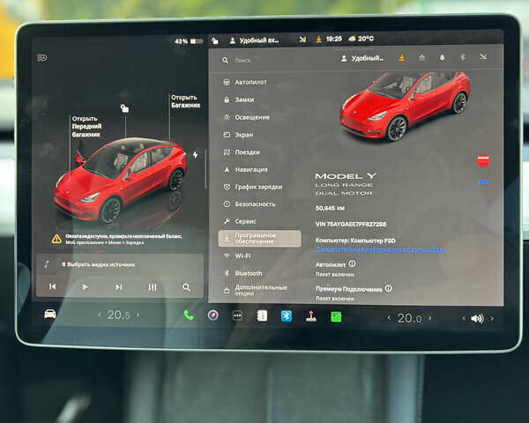Tap the 43% battery indicator
The image size is (529, 423).
(x=189, y=41)
